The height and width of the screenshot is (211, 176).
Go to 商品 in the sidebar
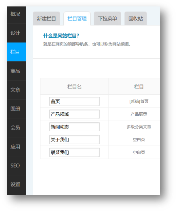coord(17,71)
